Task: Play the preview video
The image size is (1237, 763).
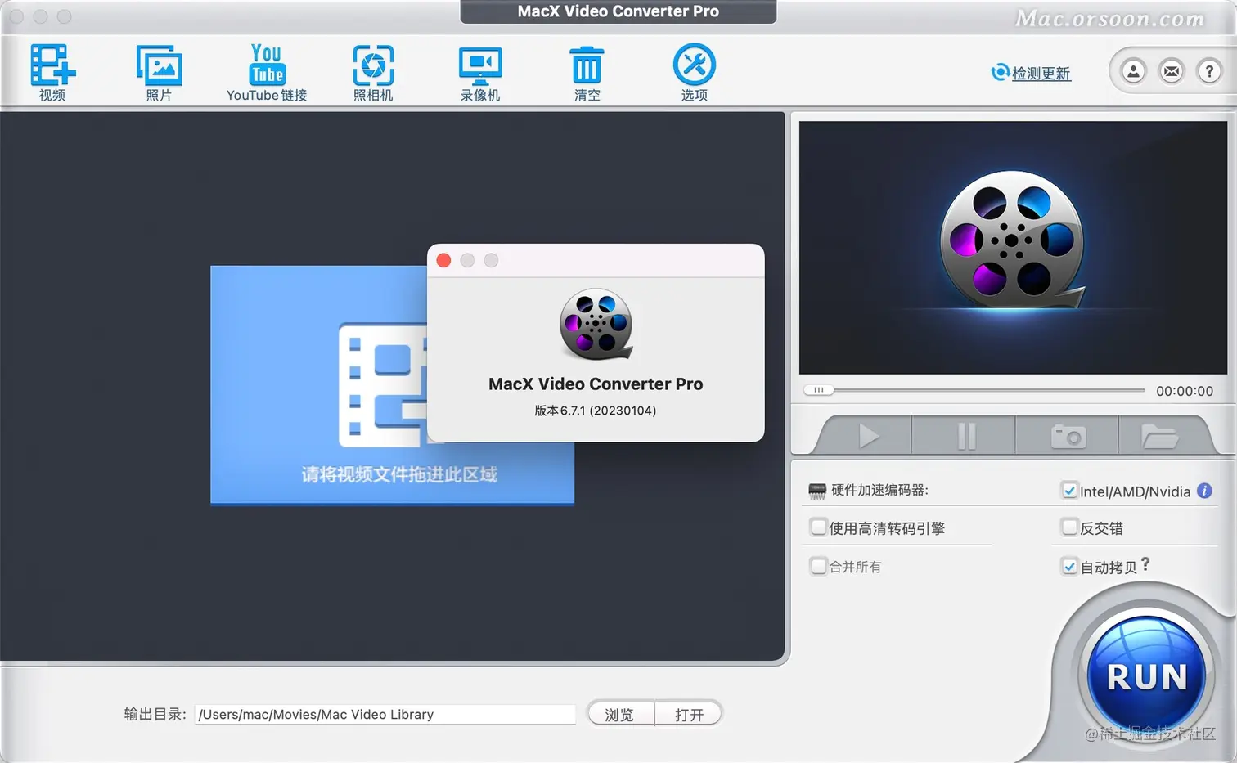Action: coord(869,436)
